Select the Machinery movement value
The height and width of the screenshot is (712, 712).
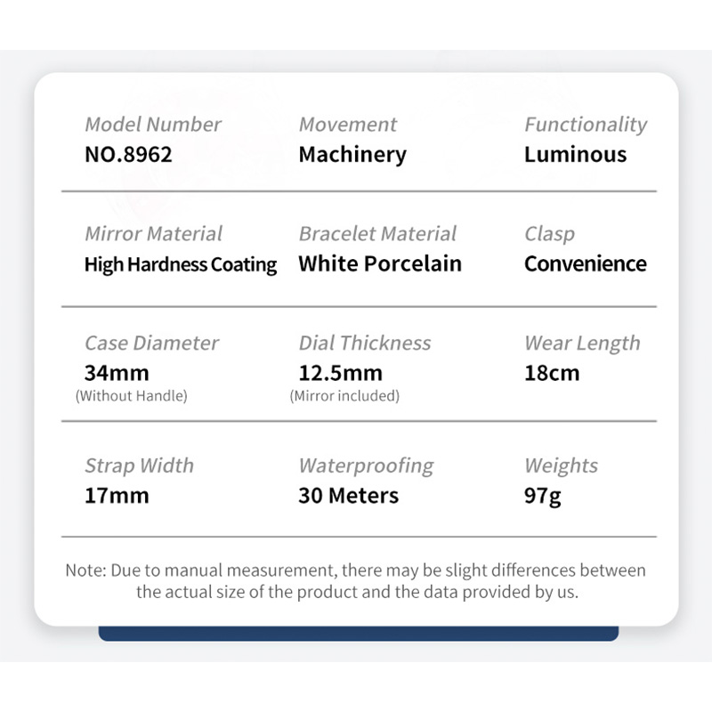[x=352, y=155]
